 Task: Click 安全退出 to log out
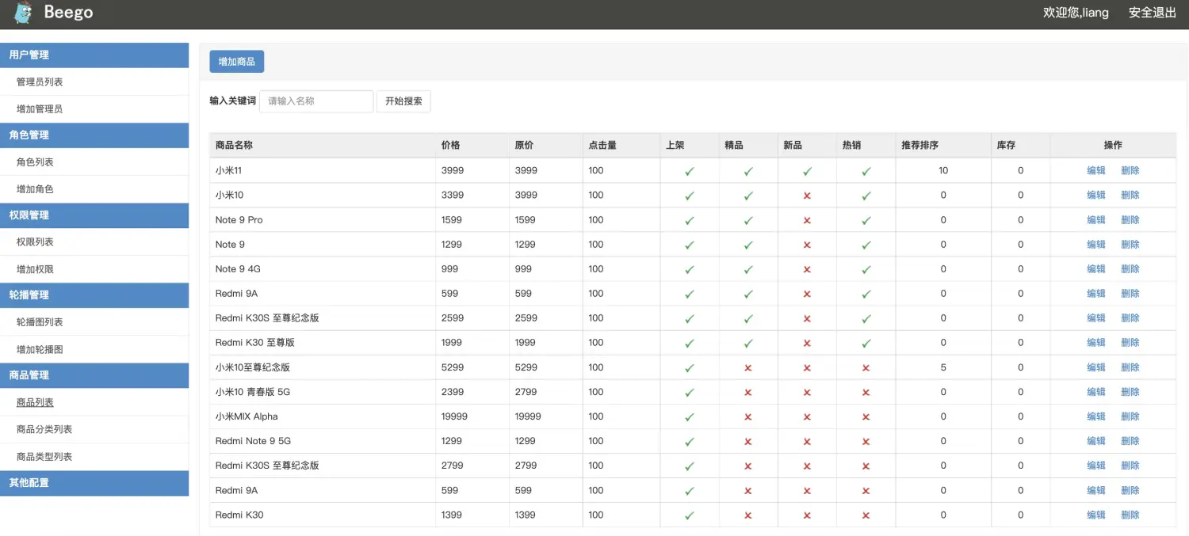click(1153, 13)
